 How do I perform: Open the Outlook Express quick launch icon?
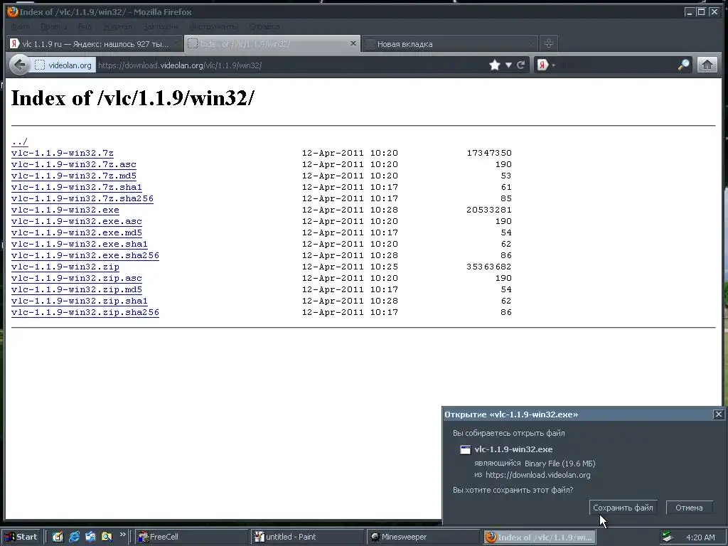point(90,537)
